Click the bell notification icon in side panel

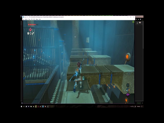coord(137,23)
